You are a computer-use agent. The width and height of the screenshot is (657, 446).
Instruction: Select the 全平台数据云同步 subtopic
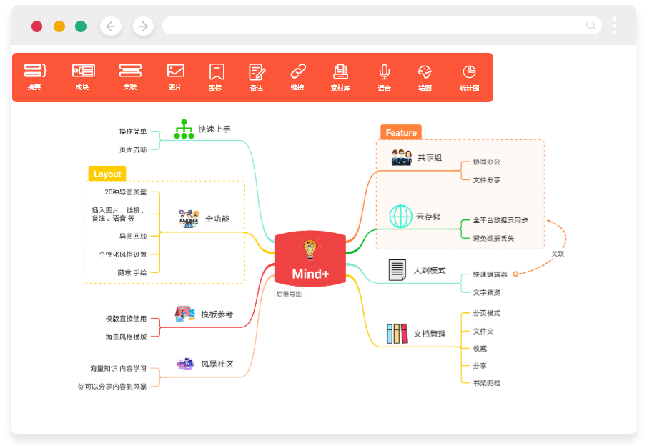click(x=500, y=220)
